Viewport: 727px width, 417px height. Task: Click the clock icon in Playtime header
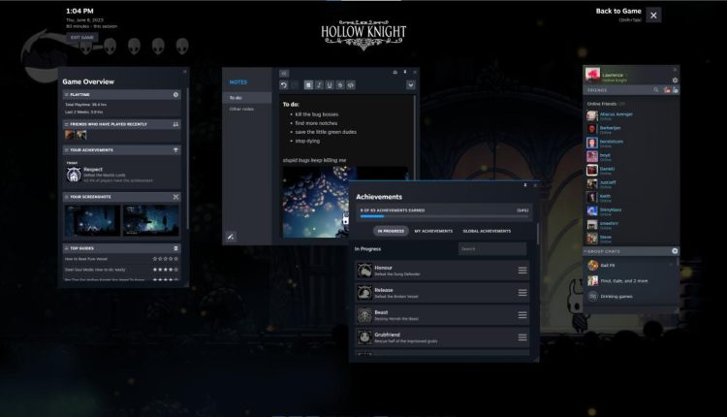click(175, 95)
